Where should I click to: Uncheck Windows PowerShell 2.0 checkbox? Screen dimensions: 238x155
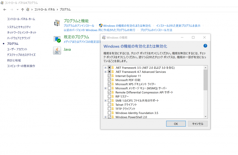109,117
